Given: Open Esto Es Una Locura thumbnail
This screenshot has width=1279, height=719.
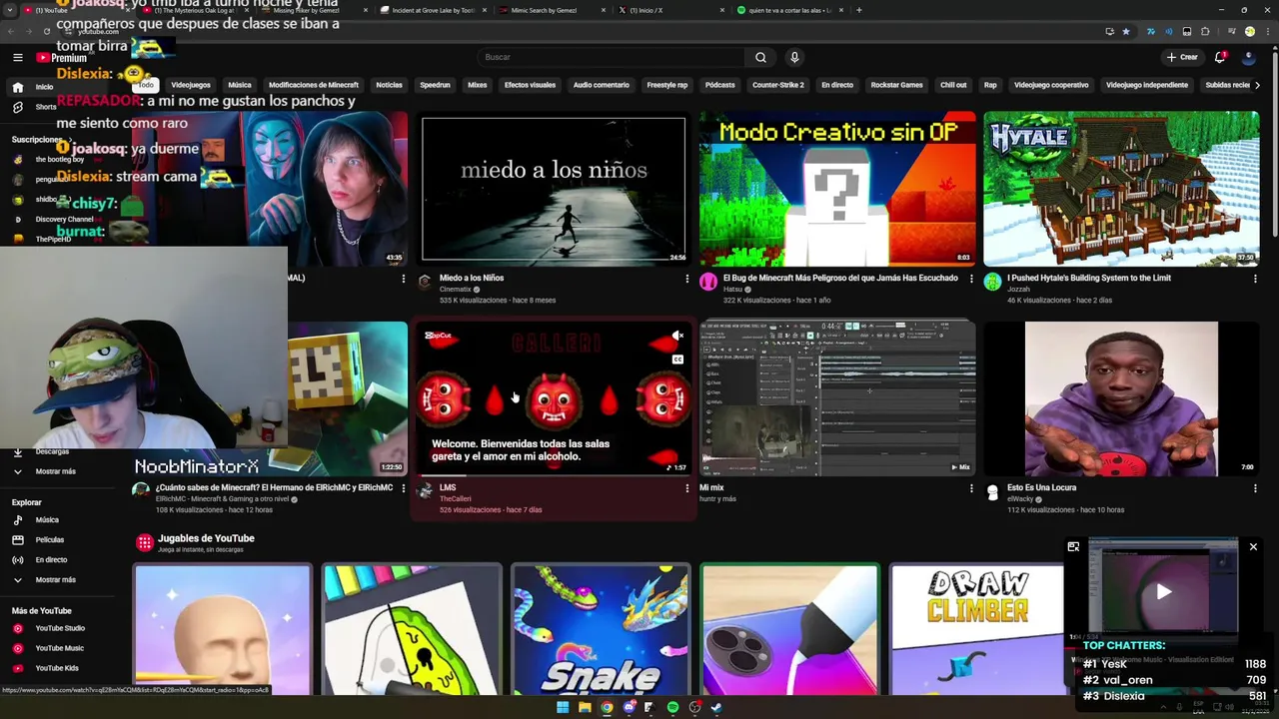Looking at the screenshot, I should (1121, 397).
